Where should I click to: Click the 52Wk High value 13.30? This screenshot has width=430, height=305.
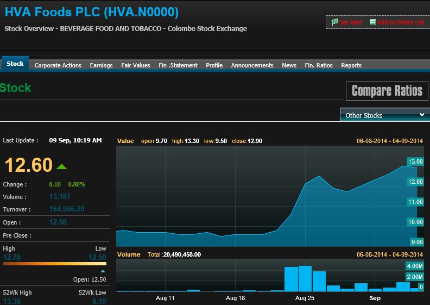[x=12, y=301]
